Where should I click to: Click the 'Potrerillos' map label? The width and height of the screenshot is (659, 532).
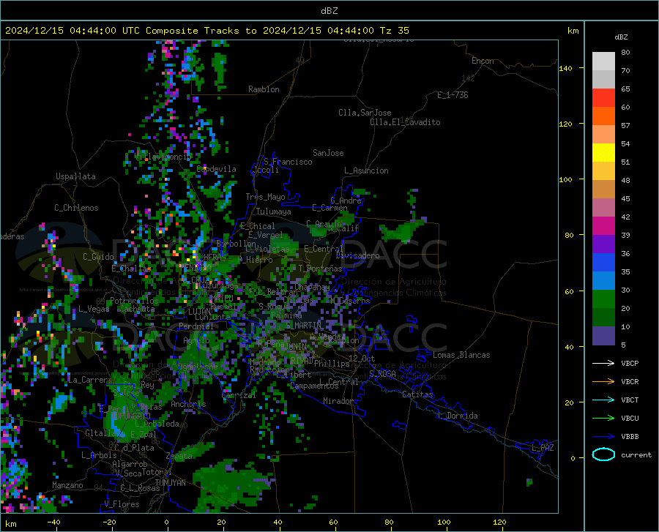(x=134, y=301)
